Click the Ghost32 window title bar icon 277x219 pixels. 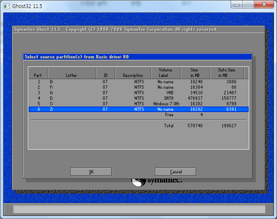pyautogui.click(x=6, y=6)
